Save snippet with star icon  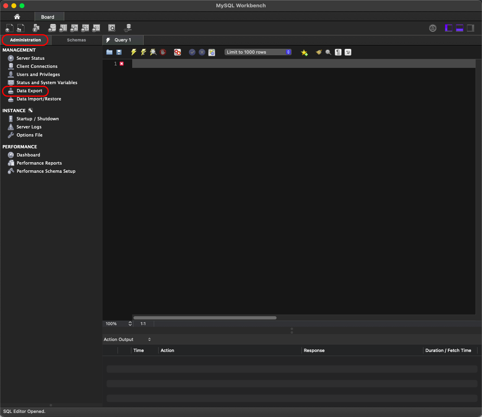pyautogui.click(x=304, y=52)
